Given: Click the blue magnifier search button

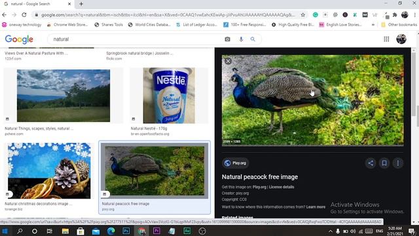Looking at the screenshot, I should pos(253,39).
